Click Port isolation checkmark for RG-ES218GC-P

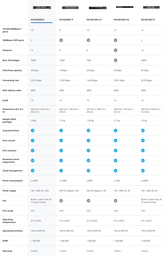point(143,150)
